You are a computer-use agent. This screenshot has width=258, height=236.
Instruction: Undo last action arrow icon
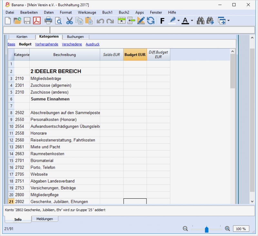coord(100,21)
